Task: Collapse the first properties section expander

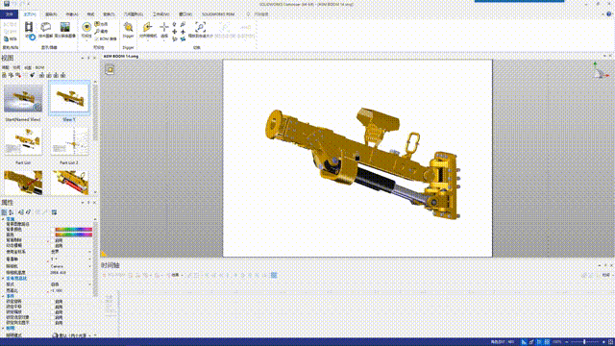Action: click(3, 219)
